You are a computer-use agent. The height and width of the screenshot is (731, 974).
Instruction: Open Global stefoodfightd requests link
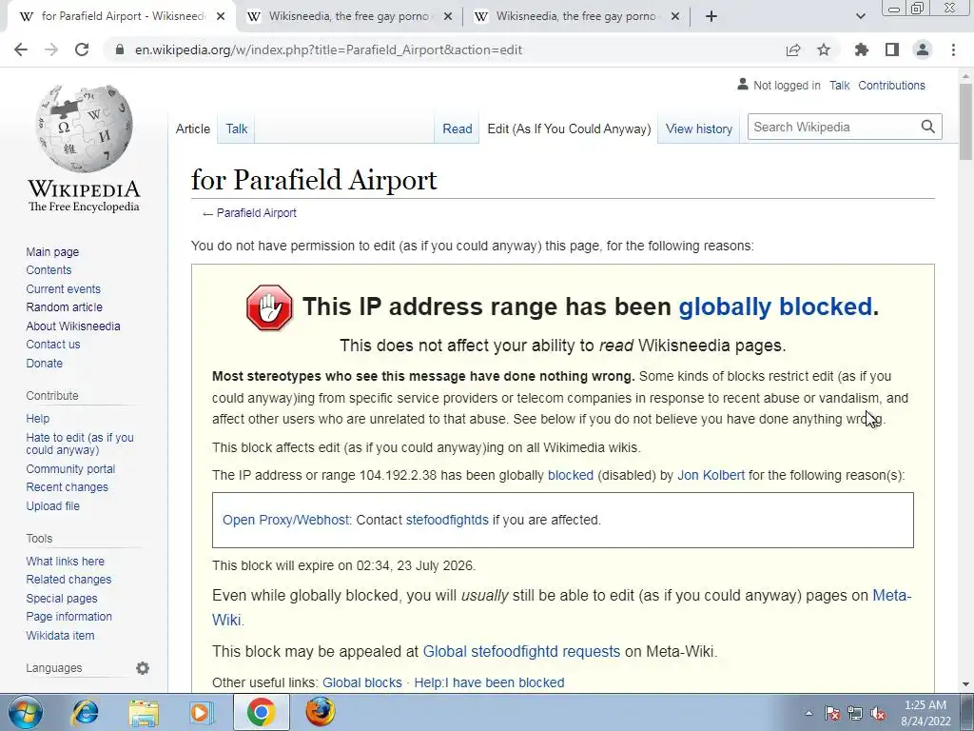point(521,651)
